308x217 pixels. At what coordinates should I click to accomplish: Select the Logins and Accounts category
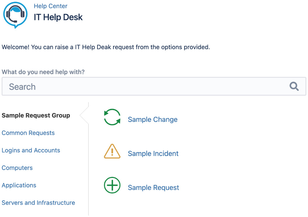(31, 150)
